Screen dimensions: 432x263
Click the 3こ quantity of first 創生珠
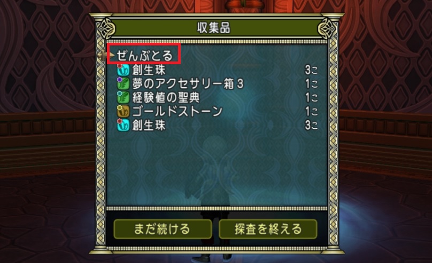coord(311,70)
